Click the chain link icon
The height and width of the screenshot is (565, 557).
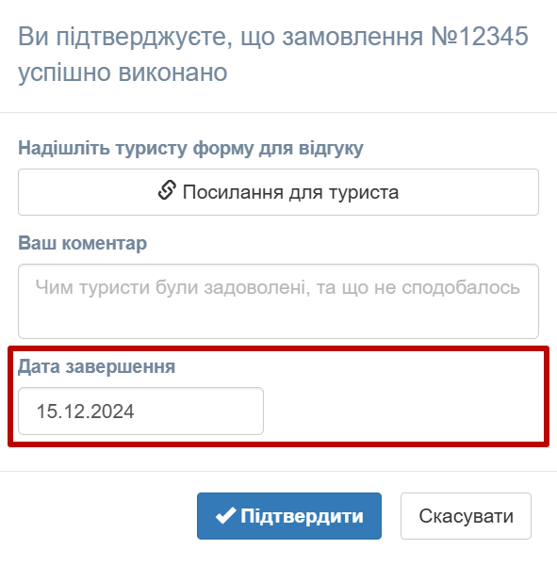coord(167,190)
